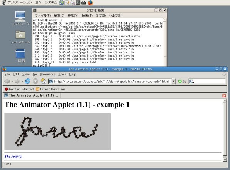
Task: Open Firefox Tools menu
Action: tap(62, 74)
